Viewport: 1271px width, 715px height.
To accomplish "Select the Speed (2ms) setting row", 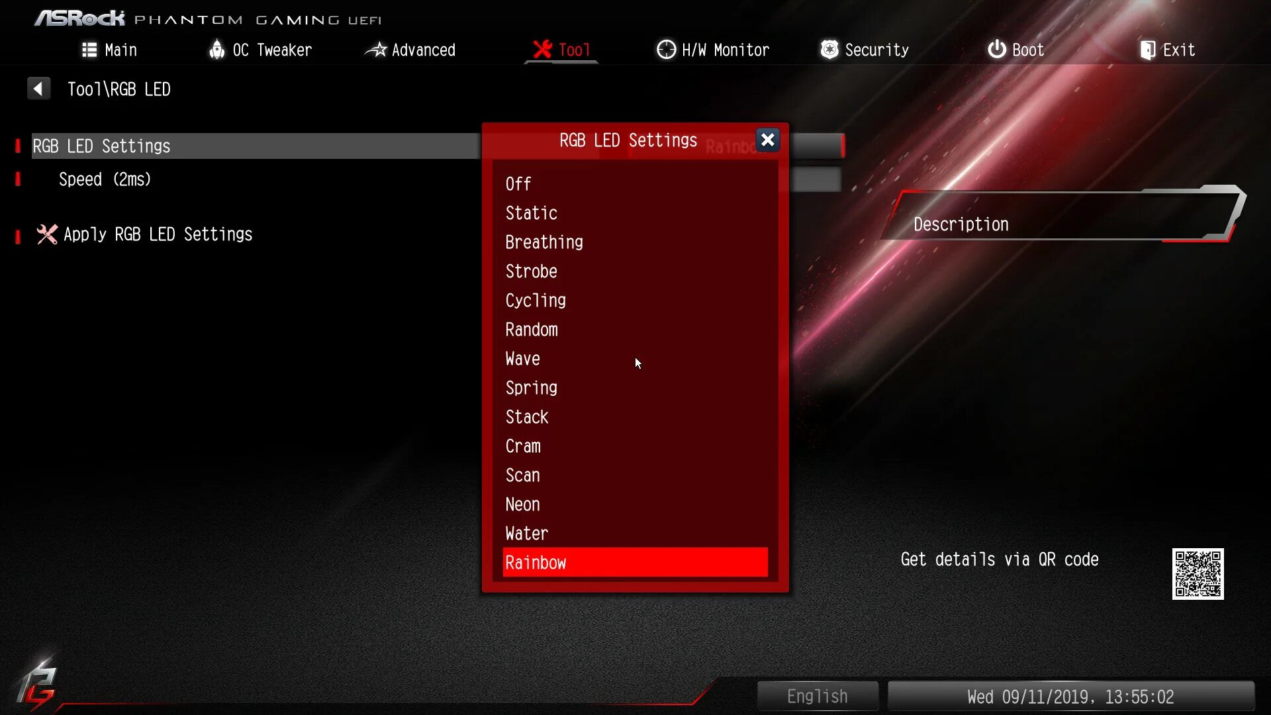I will (105, 179).
